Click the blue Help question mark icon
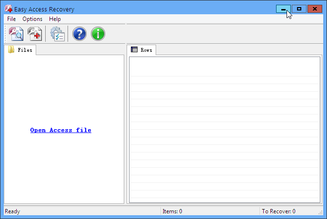Screen dimensions: 327x219 pos(79,34)
